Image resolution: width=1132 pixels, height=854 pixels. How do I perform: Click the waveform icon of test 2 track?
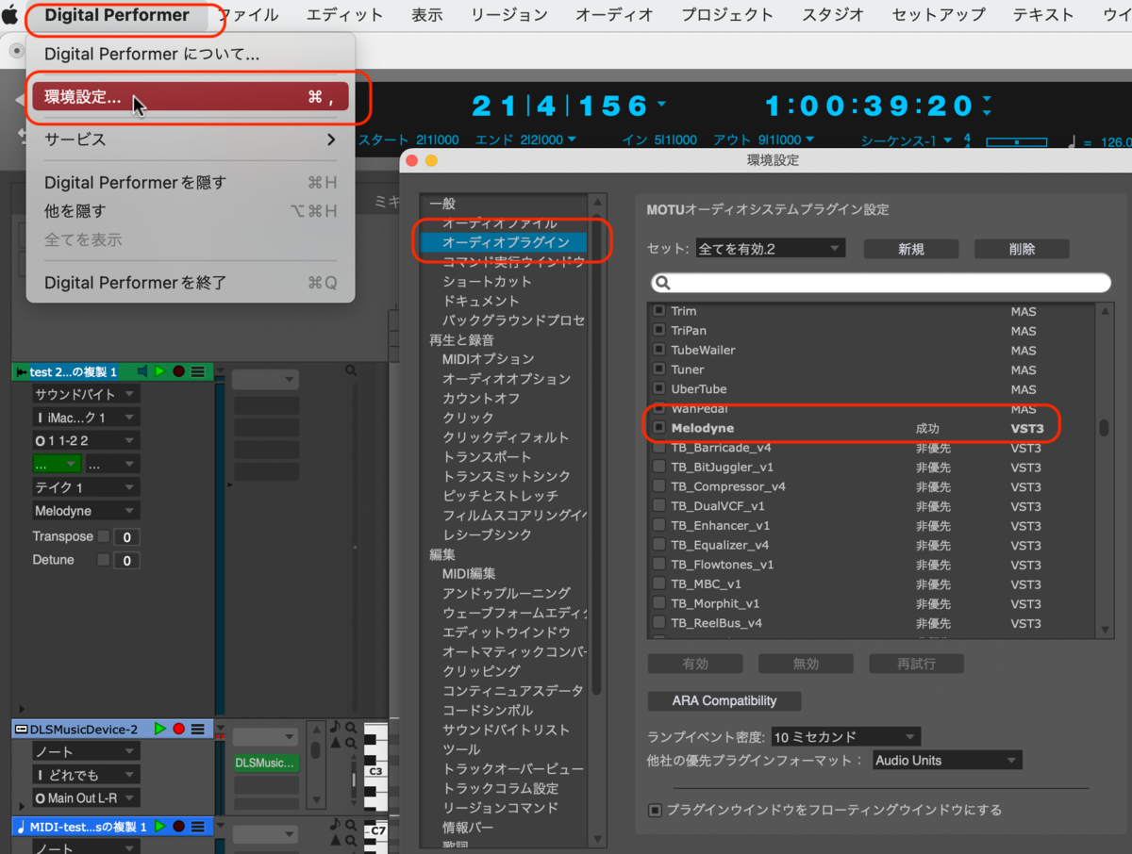22,372
